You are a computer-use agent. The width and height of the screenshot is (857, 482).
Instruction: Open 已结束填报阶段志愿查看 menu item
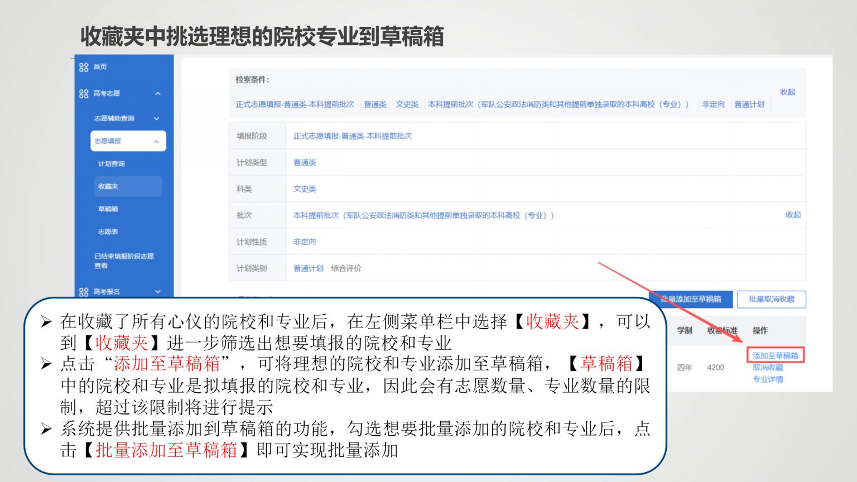pos(124,261)
